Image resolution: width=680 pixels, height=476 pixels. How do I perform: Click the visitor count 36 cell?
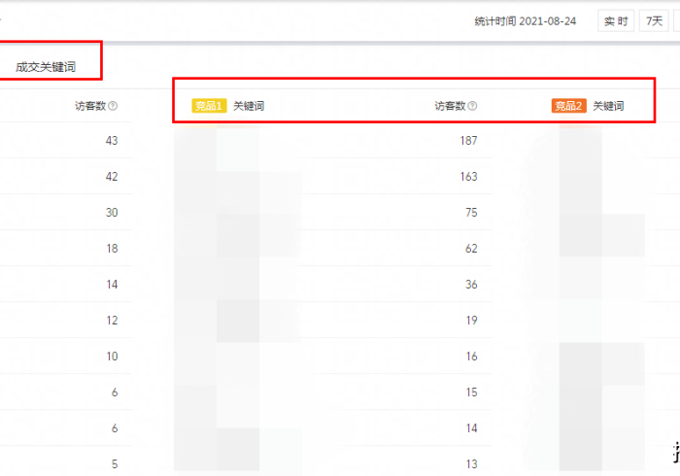coord(470,285)
